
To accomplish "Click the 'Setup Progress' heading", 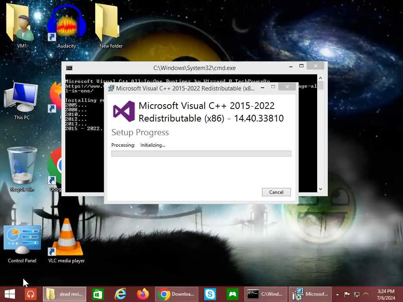I will [140, 133].
